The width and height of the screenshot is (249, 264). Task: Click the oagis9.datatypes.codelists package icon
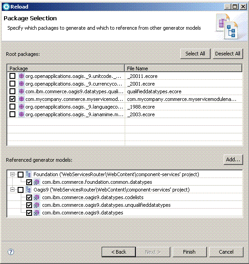coord(37,197)
